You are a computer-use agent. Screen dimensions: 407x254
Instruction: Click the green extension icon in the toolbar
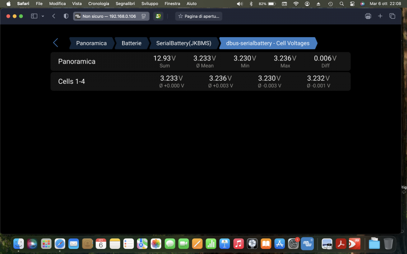158,16
